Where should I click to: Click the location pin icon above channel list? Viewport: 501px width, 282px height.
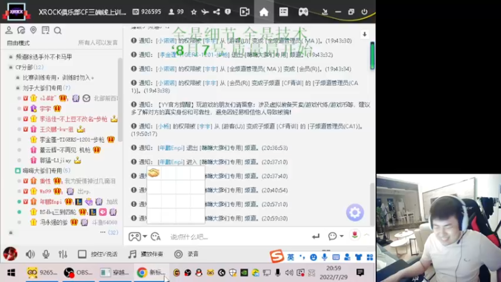pyautogui.click(x=33, y=30)
